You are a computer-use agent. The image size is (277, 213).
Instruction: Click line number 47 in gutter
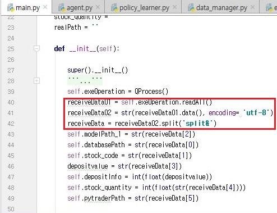[x=11, y=177]
